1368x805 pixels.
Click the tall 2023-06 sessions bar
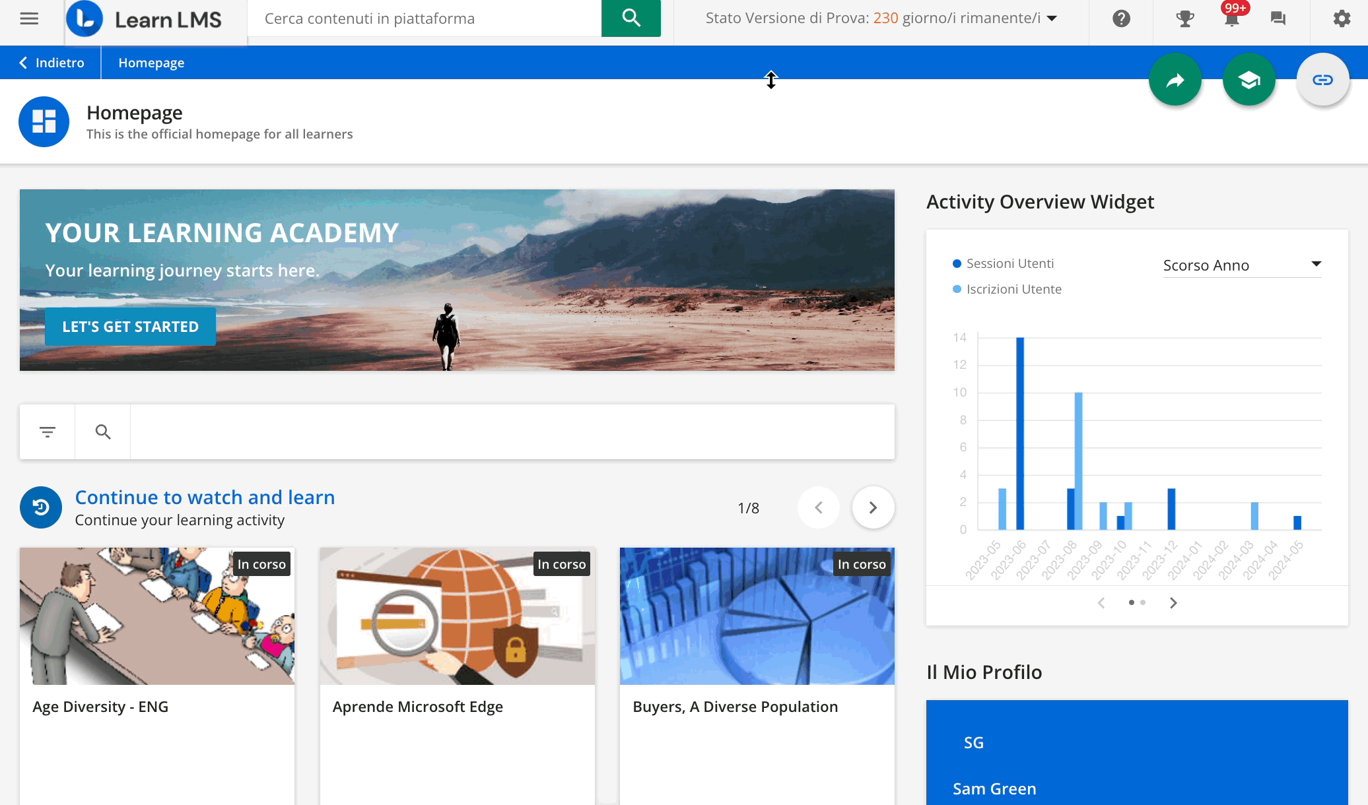[1020, 434]
